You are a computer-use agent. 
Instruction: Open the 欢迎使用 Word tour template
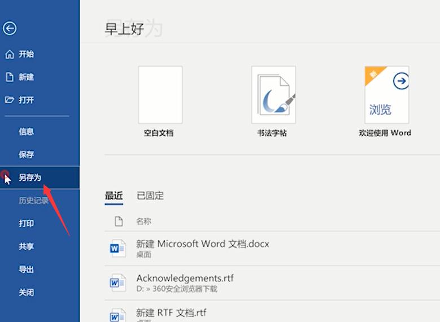387,95
